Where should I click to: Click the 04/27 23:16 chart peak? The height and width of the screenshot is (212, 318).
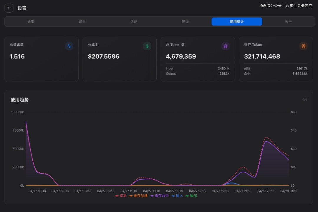(266, 142)
